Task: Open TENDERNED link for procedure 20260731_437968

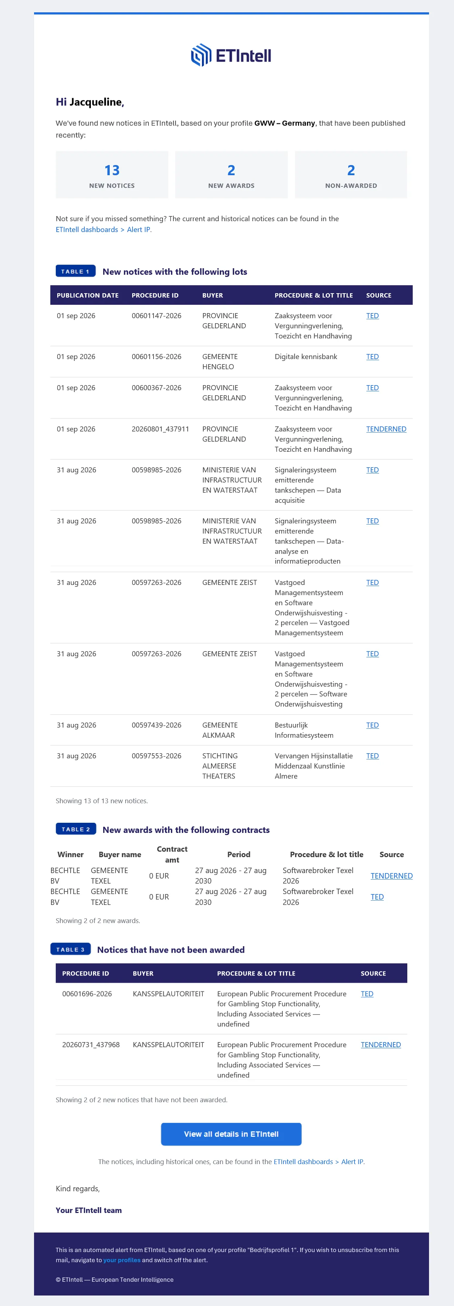Action: (381, 1045)
